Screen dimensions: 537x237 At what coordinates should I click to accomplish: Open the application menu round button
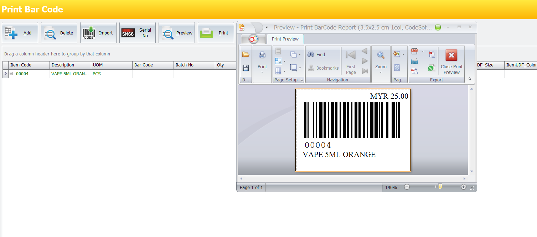[x=253, y=39]
